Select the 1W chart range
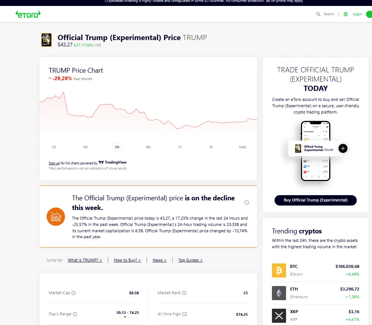The width and height of the screenshot is (372, 325). 86,147
